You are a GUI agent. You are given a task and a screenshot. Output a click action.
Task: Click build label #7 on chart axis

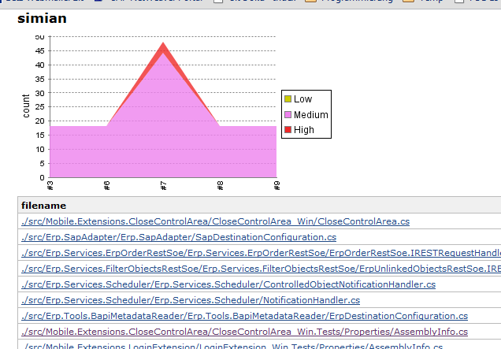point(163,185)
